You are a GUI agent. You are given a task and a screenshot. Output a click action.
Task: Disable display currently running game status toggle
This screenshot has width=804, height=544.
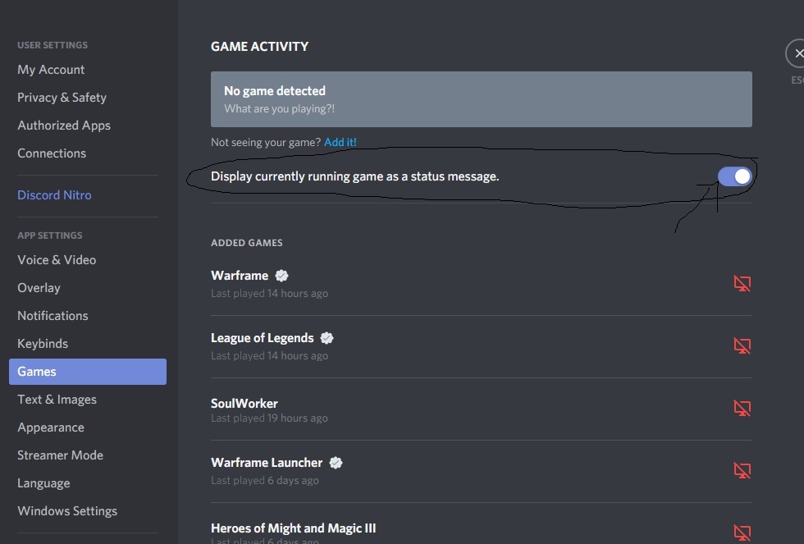pyautogui.click(x=734, y=176)
